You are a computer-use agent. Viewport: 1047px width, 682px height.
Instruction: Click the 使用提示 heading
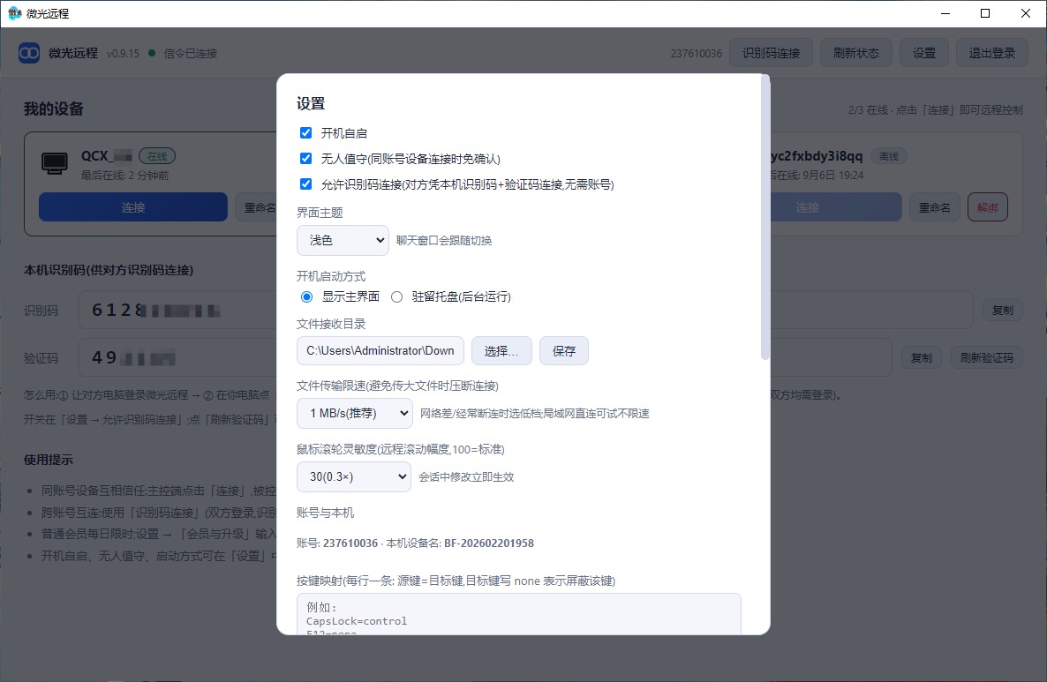click(x=49, y=460)
